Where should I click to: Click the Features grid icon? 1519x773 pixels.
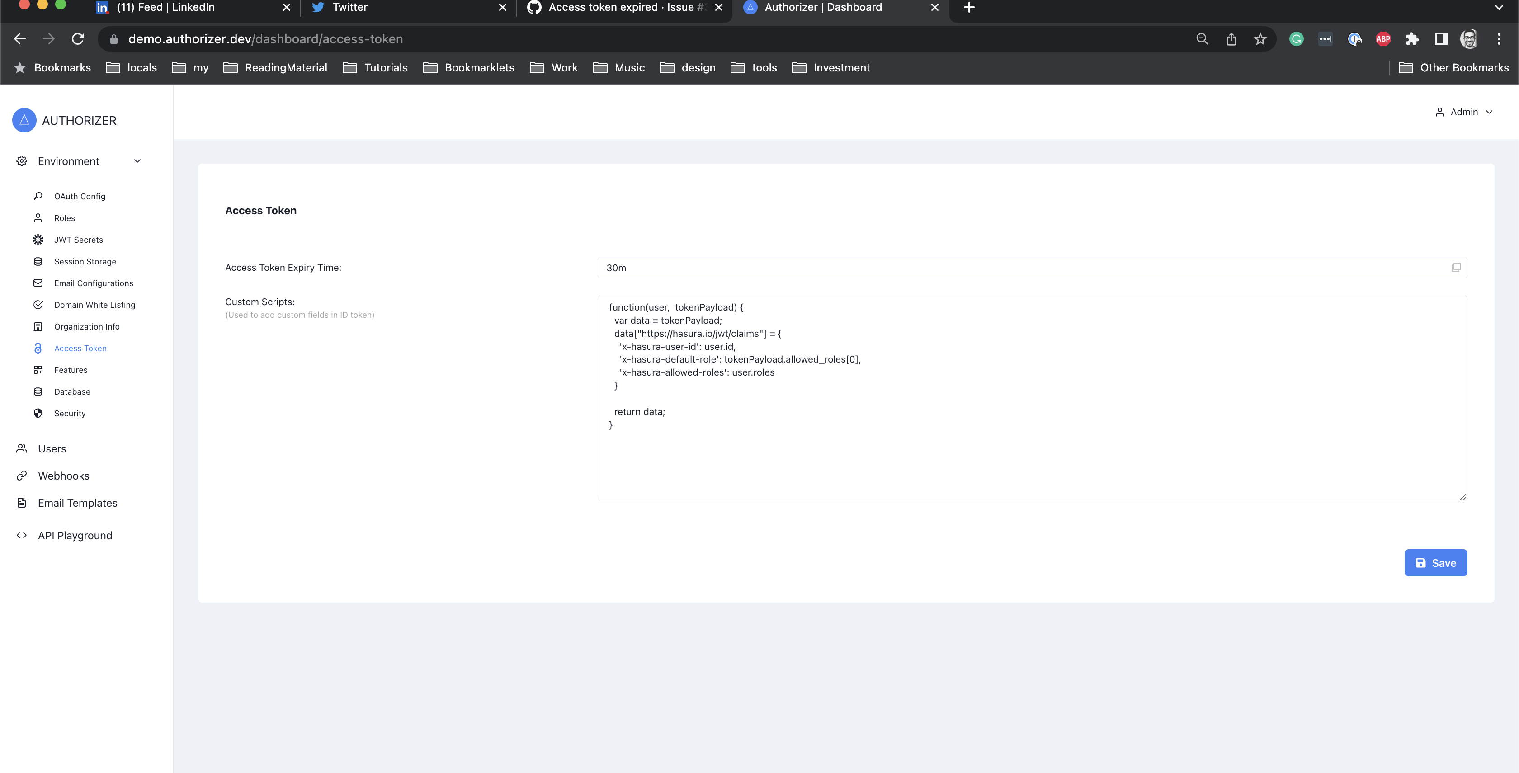pyautogui.click(x=38, y=370)
